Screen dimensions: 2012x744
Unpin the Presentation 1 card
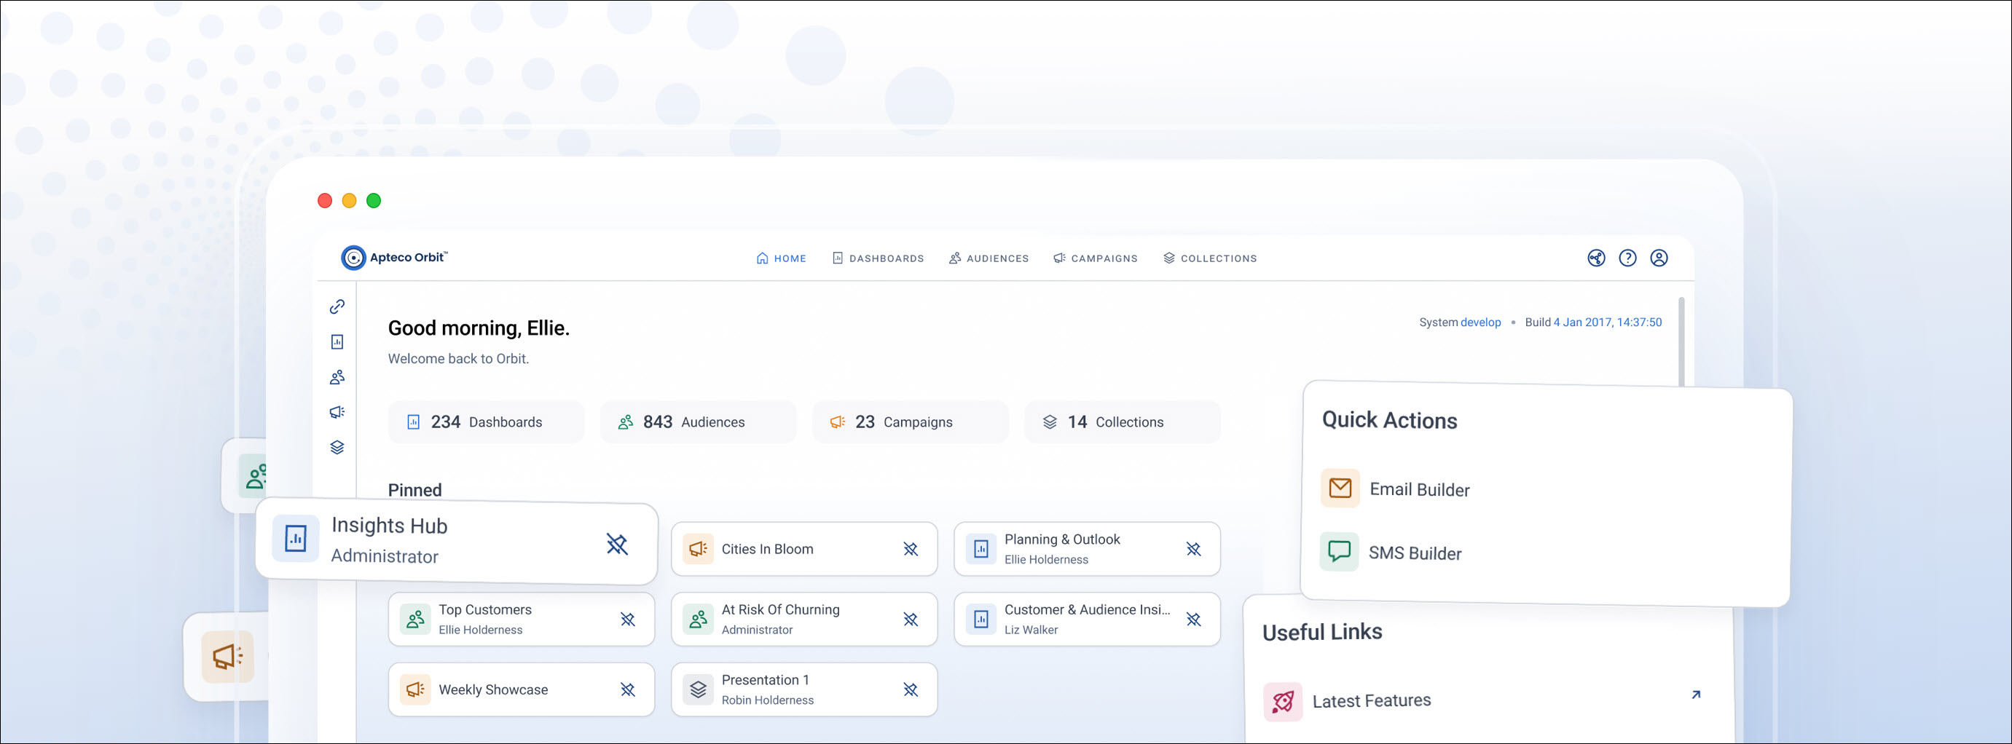(910, 690)
